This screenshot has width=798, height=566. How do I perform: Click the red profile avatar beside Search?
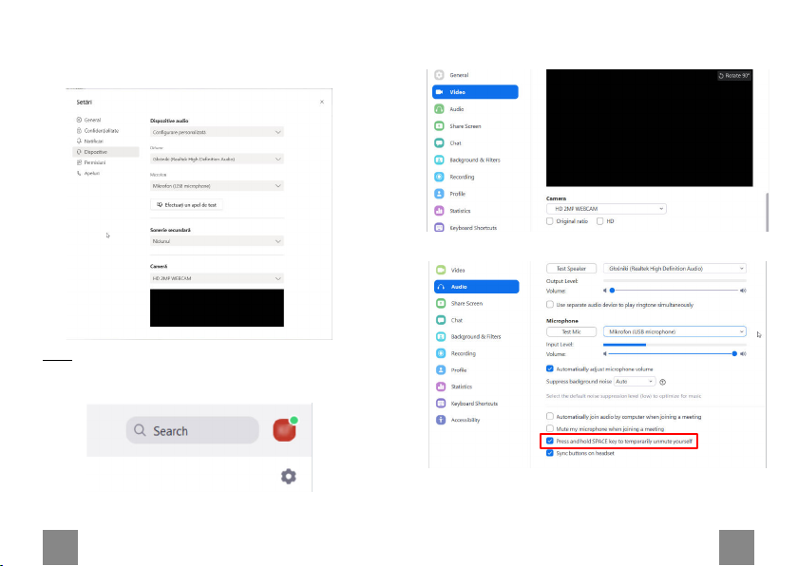tap(285, 429)
